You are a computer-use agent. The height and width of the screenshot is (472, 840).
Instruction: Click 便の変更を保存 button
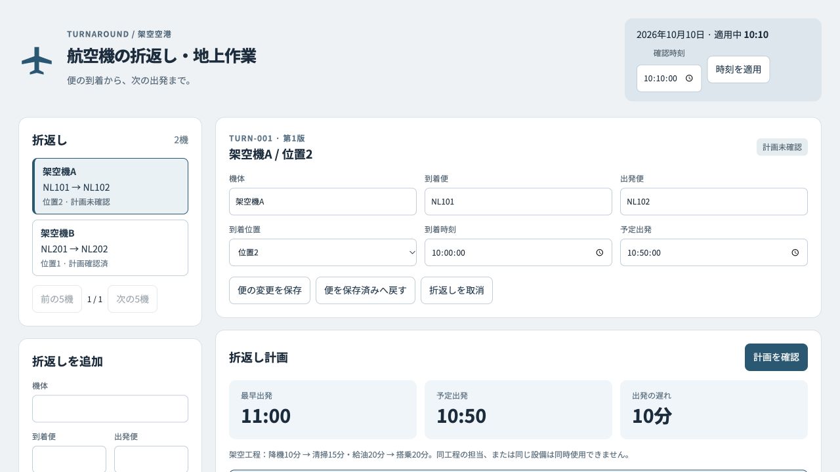270,290
